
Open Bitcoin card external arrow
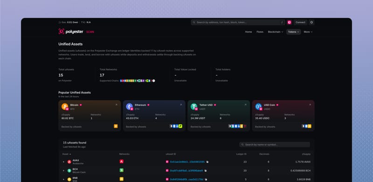coord(116,105)
